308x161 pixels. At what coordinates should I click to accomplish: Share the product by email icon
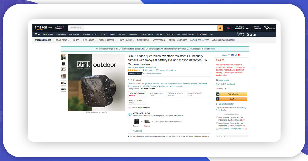pos(229,55)
